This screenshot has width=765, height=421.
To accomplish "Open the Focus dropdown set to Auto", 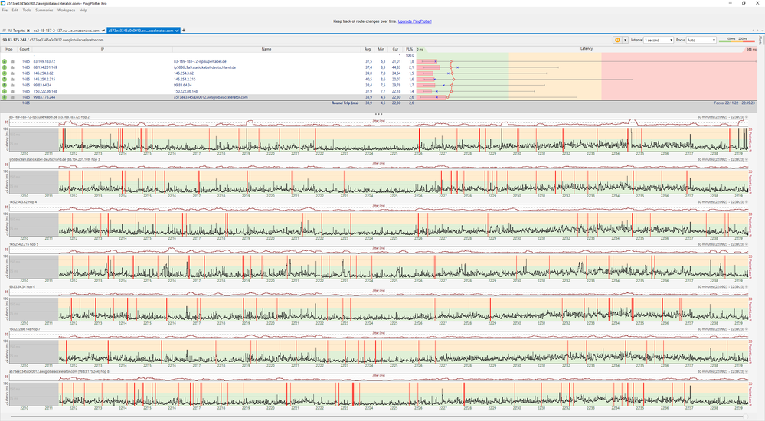I will click(x=701, y=40).
